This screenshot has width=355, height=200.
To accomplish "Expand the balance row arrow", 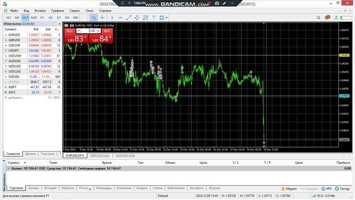I will pos(9,168).
